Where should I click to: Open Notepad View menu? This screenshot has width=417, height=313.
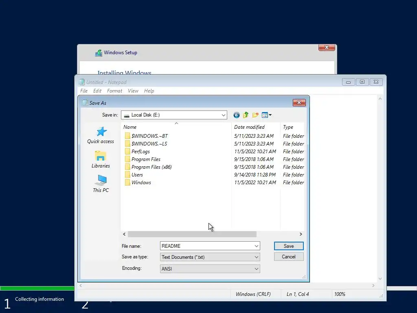(x=133, y=91)
